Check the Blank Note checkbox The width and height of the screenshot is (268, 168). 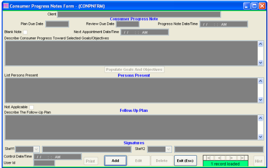click(25, 32)
